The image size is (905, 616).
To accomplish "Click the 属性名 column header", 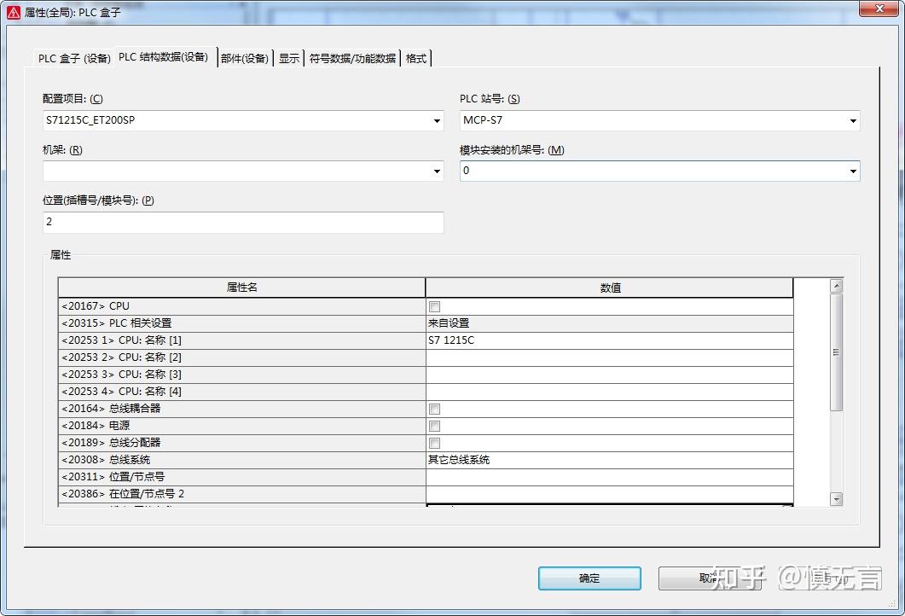I will 242,288.
